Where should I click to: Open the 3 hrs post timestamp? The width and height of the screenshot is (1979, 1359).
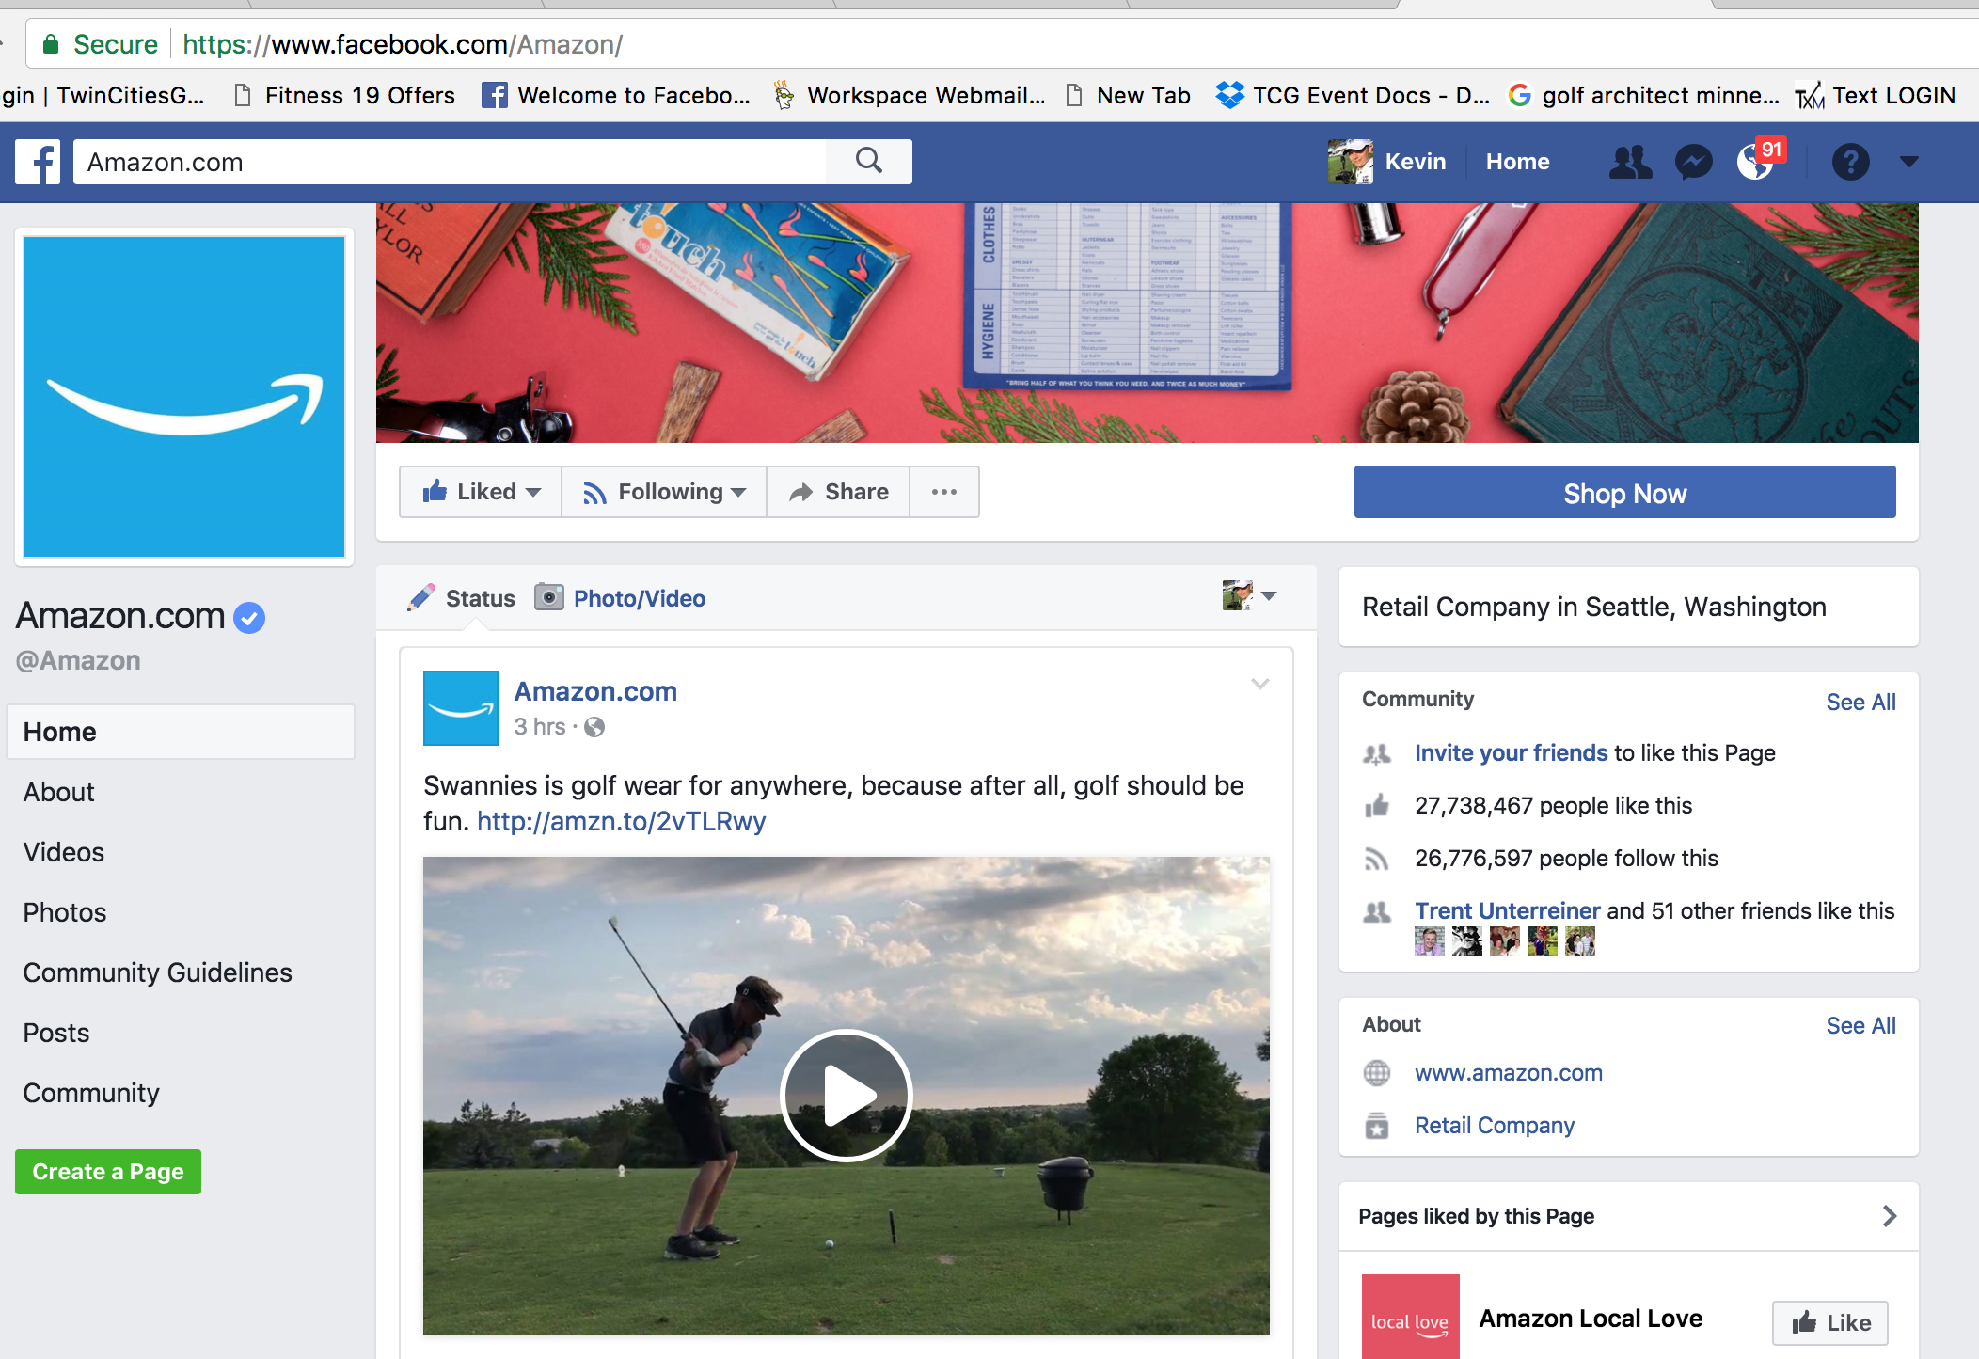pyautogui.click(x=540, y=727)
